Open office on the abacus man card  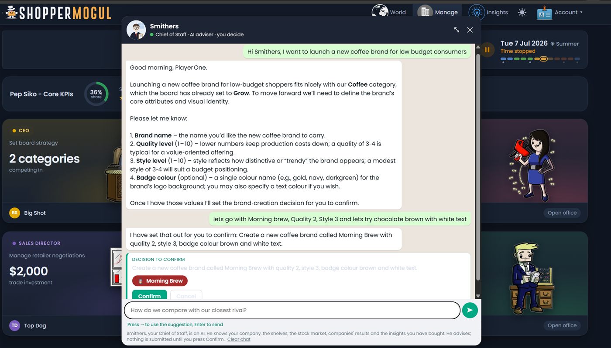[562, 325]
